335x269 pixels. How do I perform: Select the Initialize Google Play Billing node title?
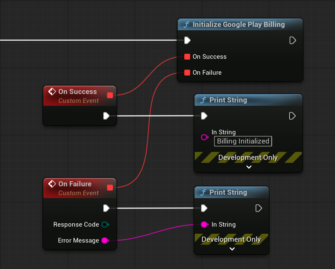coord(238,24)
